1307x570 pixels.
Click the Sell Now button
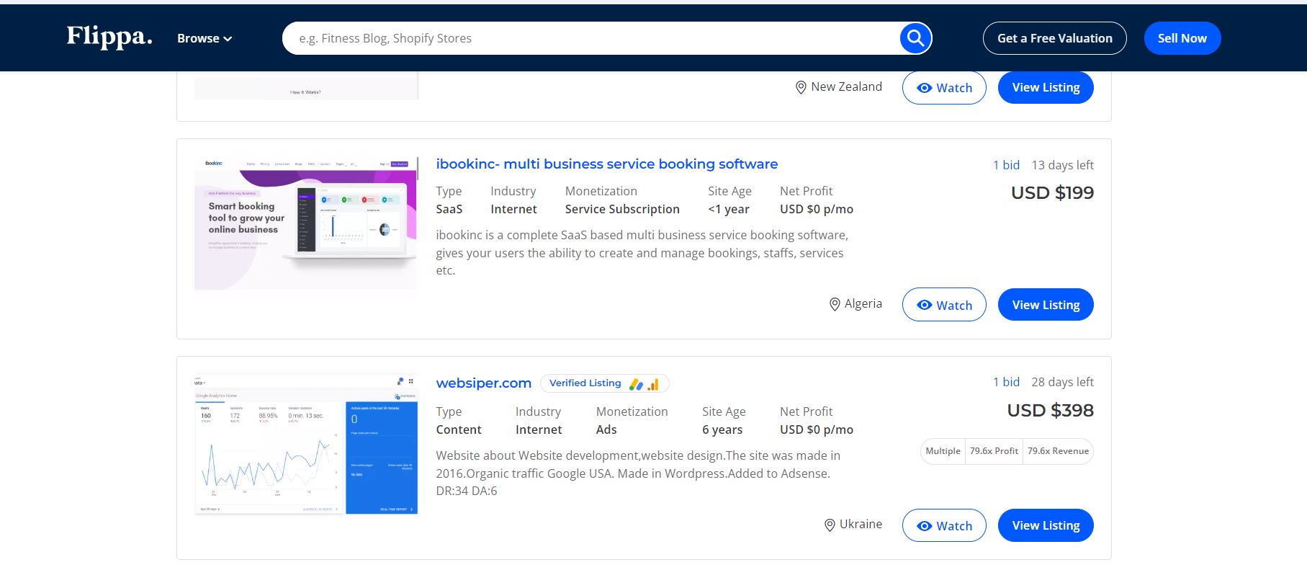tap(1182, 38)
